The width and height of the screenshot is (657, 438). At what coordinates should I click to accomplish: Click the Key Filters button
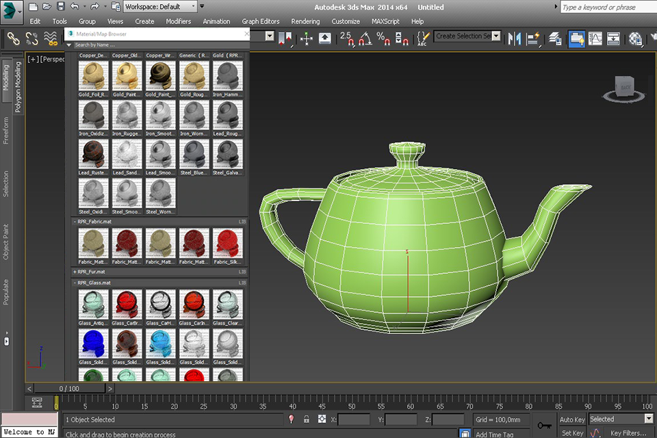[x=628, y=433]
